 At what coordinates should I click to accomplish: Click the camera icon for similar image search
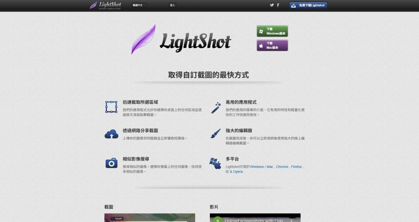(x=111, y=163)
